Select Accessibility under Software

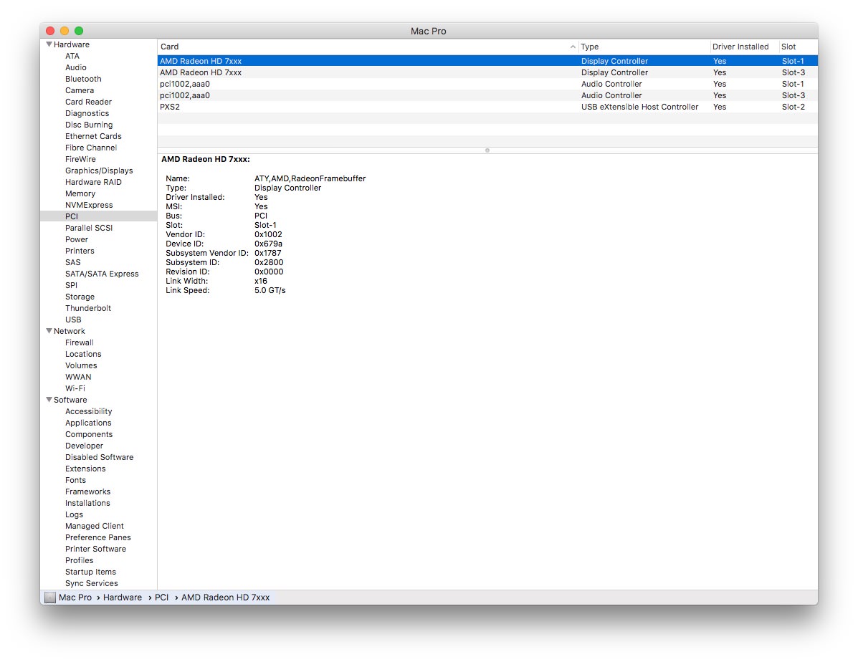tap(89, 412)
